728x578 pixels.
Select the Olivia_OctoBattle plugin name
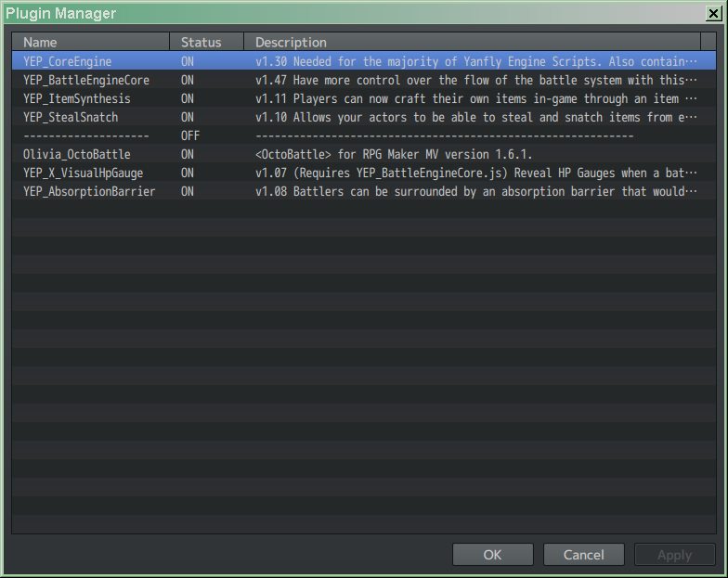(x=77, y=154)
